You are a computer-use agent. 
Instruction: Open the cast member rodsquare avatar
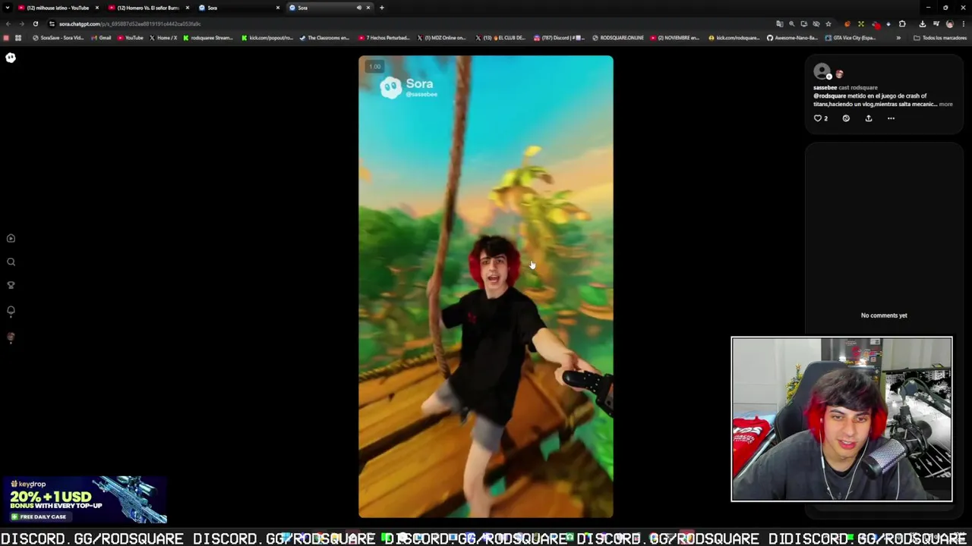[839, 74]
